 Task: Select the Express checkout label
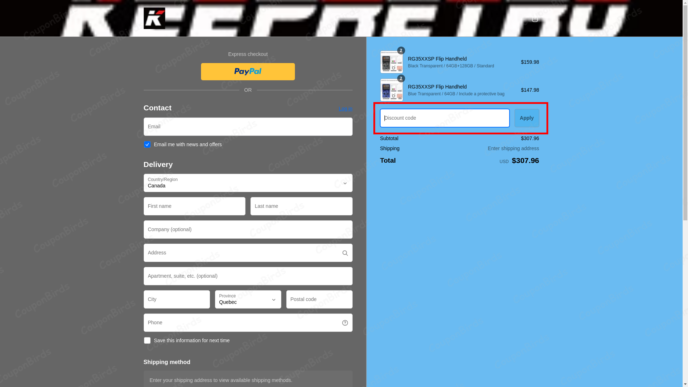248,54
